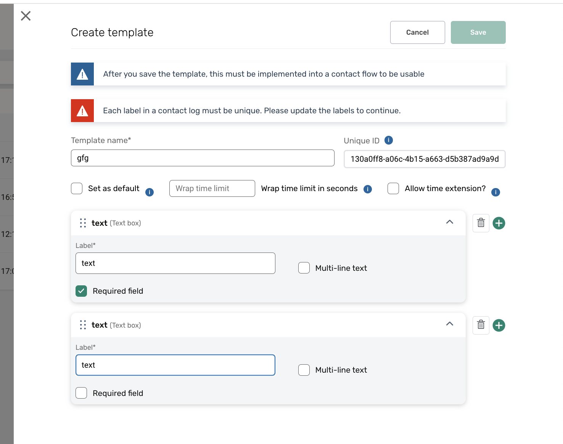The width and height of the screenshot is (563, 444).
Task: Enable Multi-line text in second text box
Action: click(x=304, y=370)
